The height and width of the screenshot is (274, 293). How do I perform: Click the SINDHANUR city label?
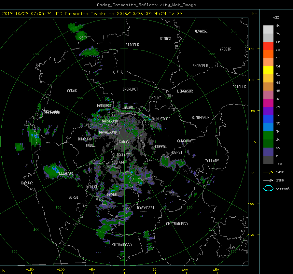pyautogui.click(x=201, y=118)
